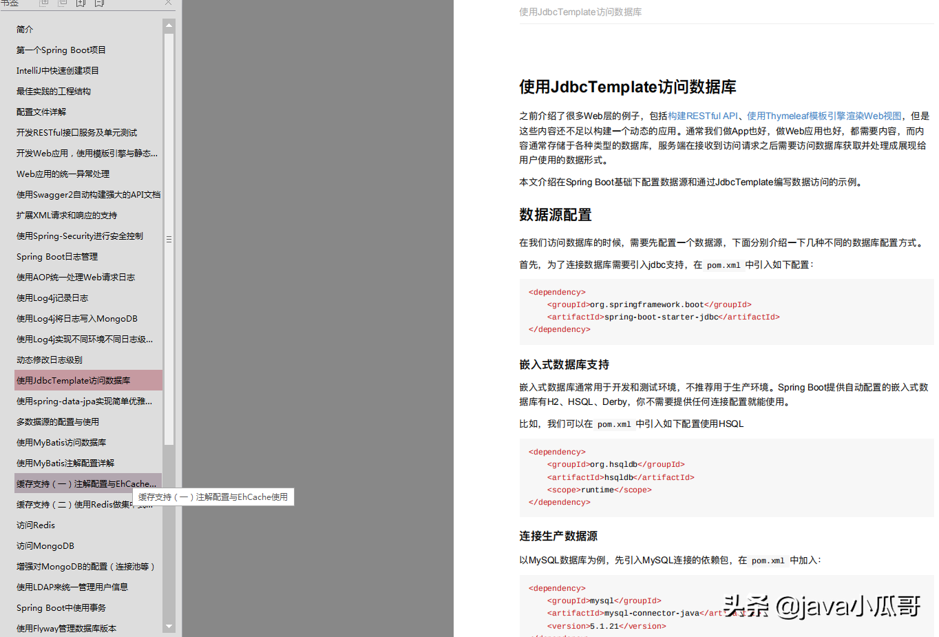Select the 简介 bookmark

pos(24,29)
